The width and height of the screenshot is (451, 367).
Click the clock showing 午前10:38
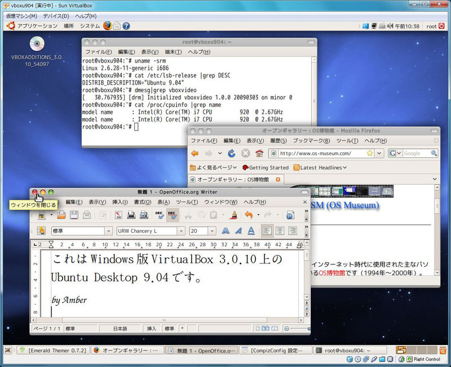tap(406, 26)
